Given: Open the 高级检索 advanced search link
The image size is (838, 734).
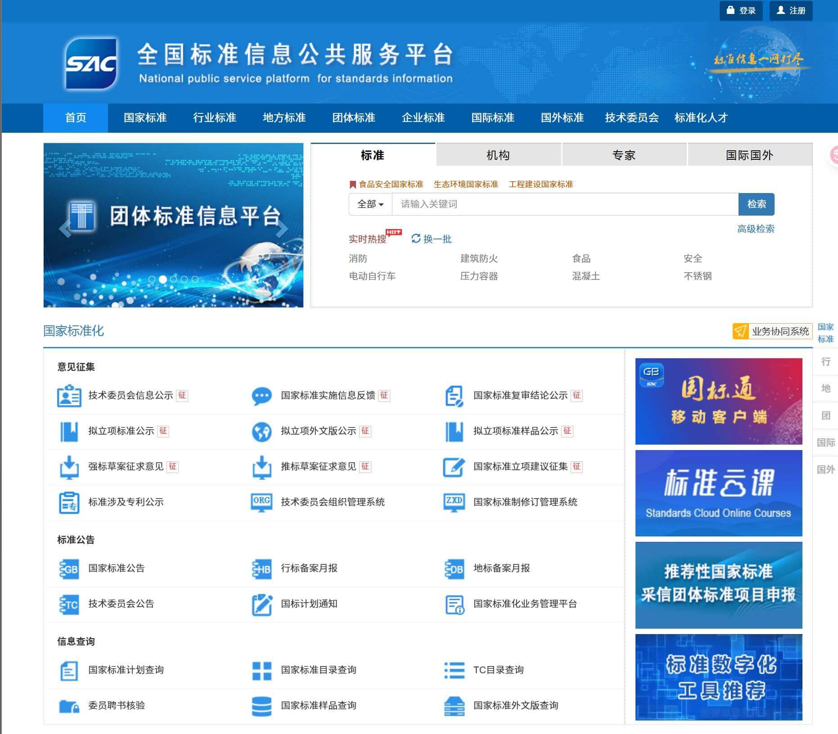Looking at the screenshot, I should coord(755,229).
